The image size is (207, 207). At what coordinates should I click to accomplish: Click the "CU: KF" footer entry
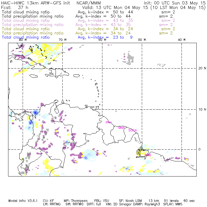48,201
